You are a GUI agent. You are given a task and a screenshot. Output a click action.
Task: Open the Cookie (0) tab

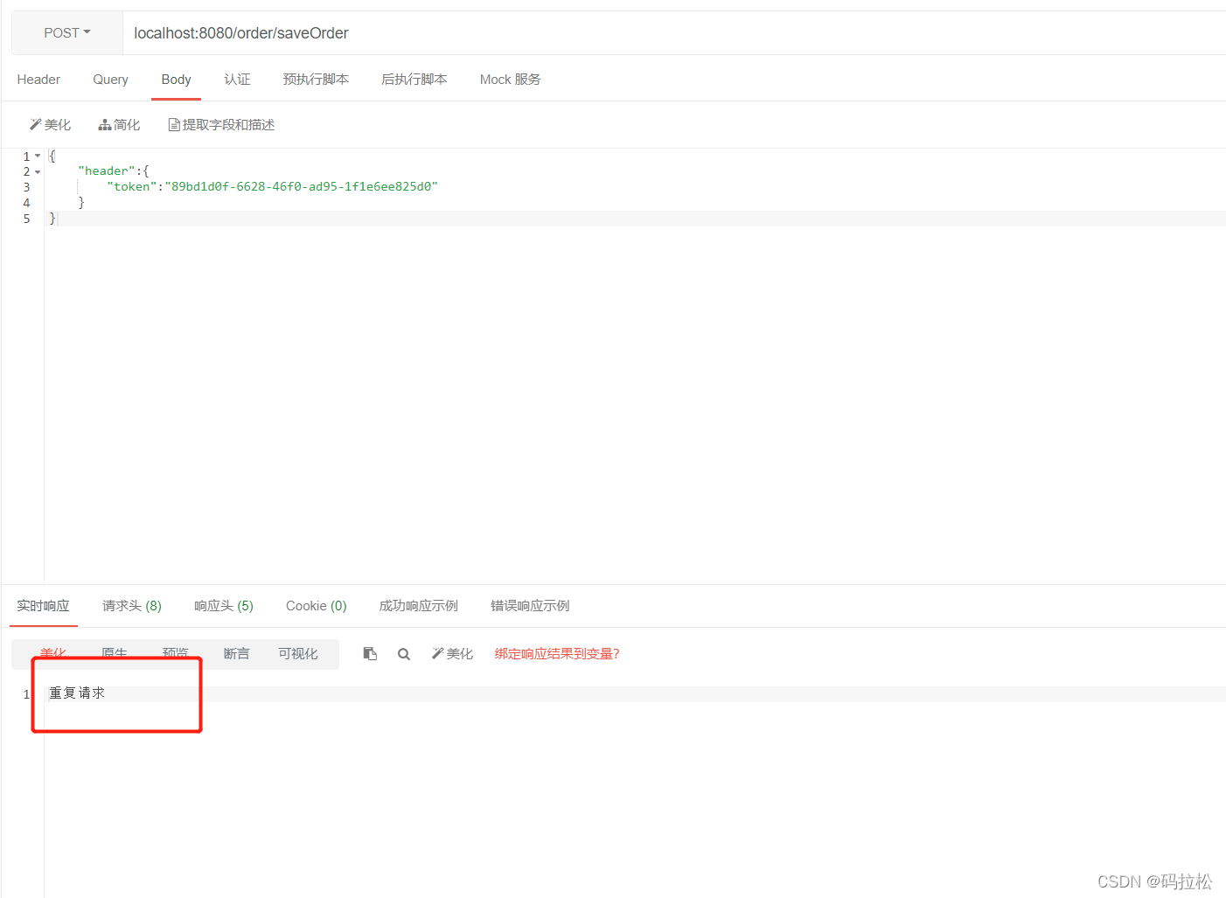tap(317, 606)
